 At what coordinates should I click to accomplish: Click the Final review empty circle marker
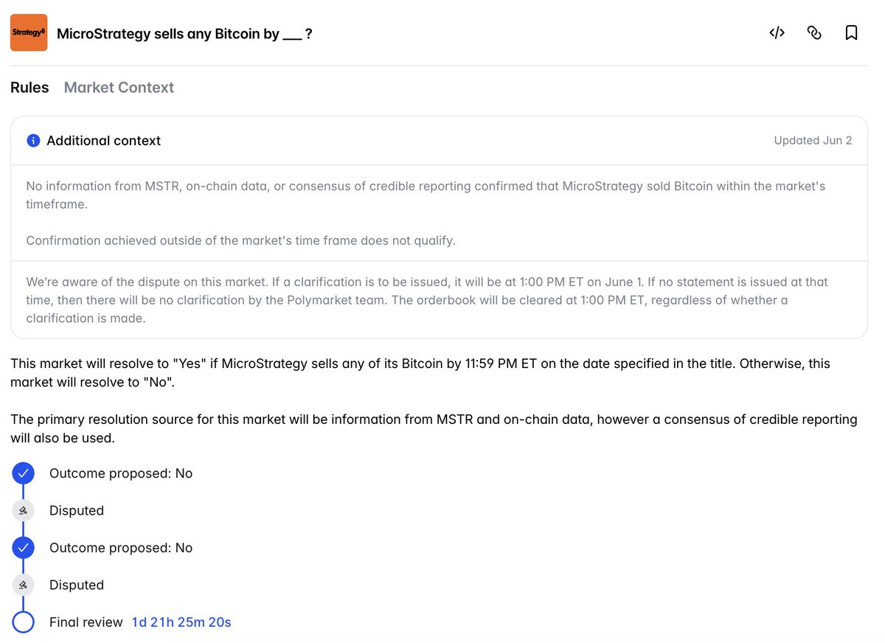click(24, 622)
